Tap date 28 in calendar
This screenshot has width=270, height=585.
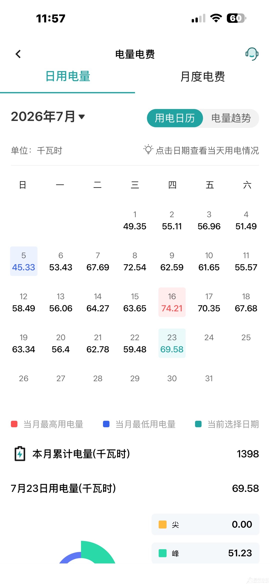(x=98, y=379)
